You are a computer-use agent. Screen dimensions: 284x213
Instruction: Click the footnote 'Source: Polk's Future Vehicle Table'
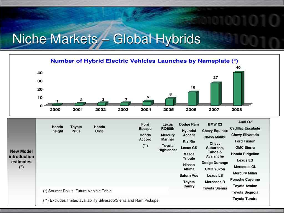point(78,191)
